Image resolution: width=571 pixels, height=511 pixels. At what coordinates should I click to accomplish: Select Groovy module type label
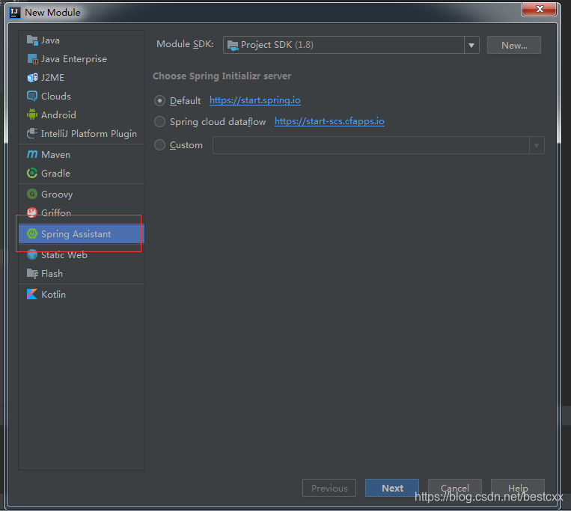click(x=57, y=195)
